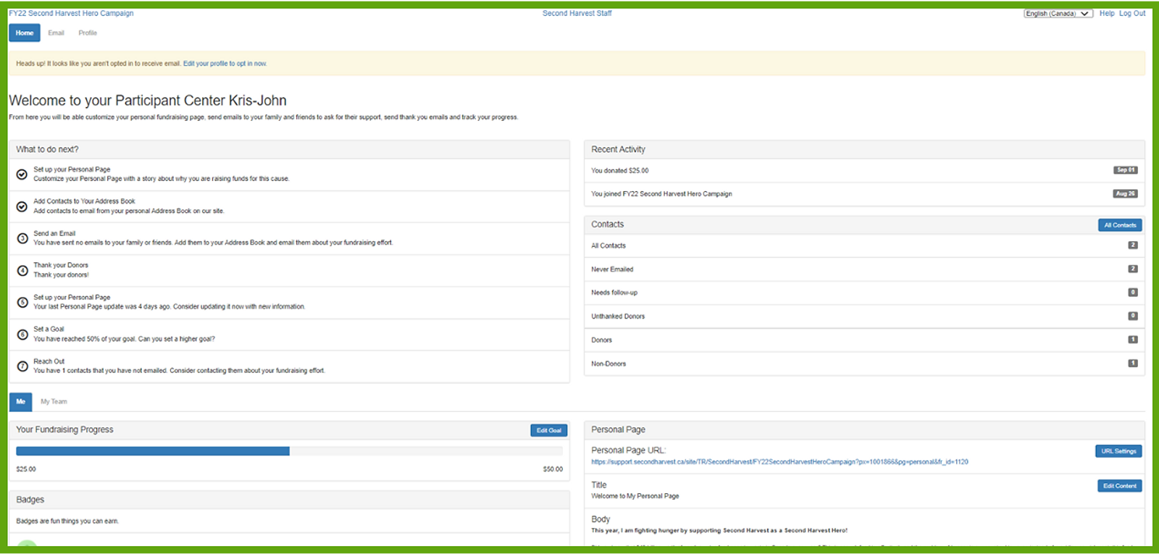
Task: Click the 'Welcome to My Personal Page' title text
Action: 635,496
